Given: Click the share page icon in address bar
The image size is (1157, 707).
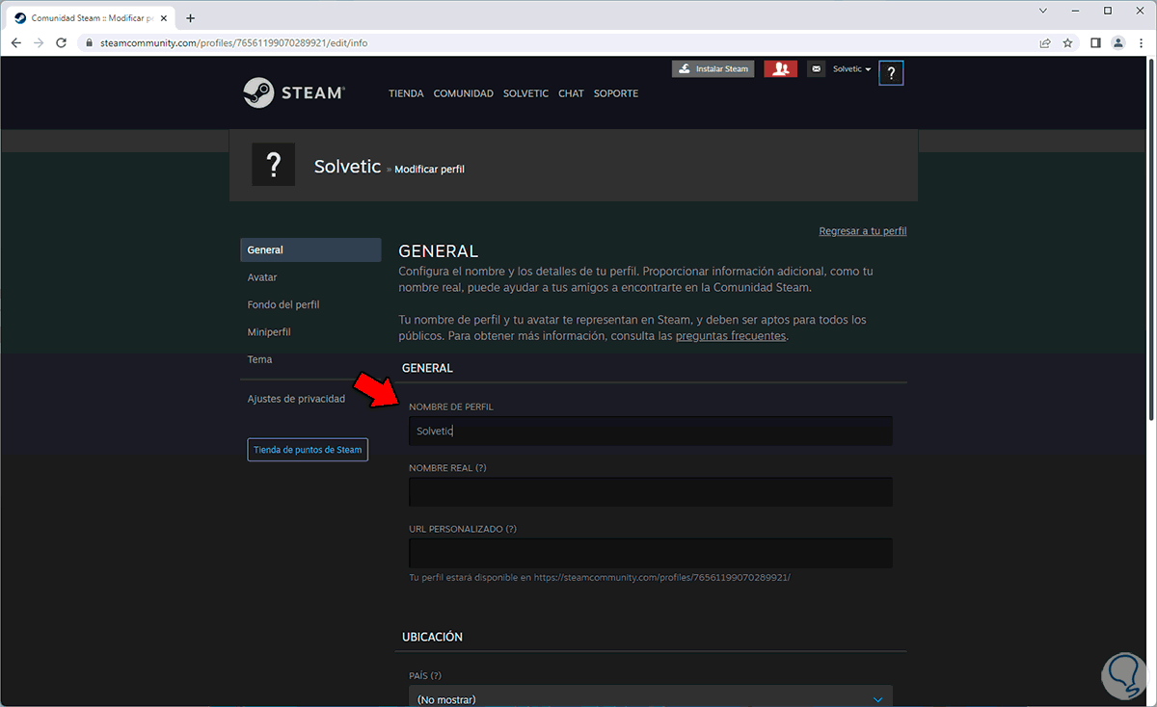Looking at the screenshot, I should [x=1045, y=43].
